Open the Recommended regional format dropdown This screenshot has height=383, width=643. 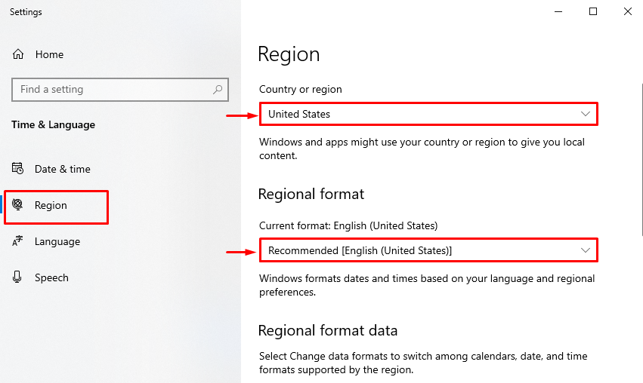423,250
